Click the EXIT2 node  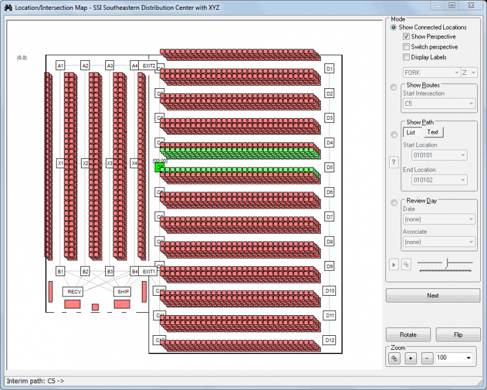tap(148, 66)
